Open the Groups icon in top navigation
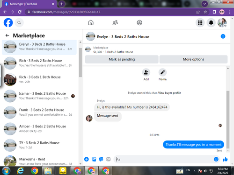 [139, 23]
